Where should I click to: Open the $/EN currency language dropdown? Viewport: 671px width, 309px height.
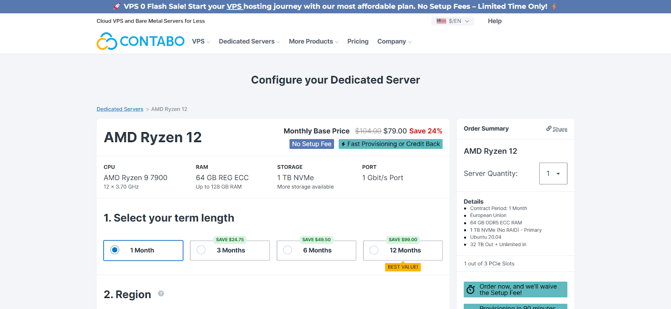[x=453, y=21]
